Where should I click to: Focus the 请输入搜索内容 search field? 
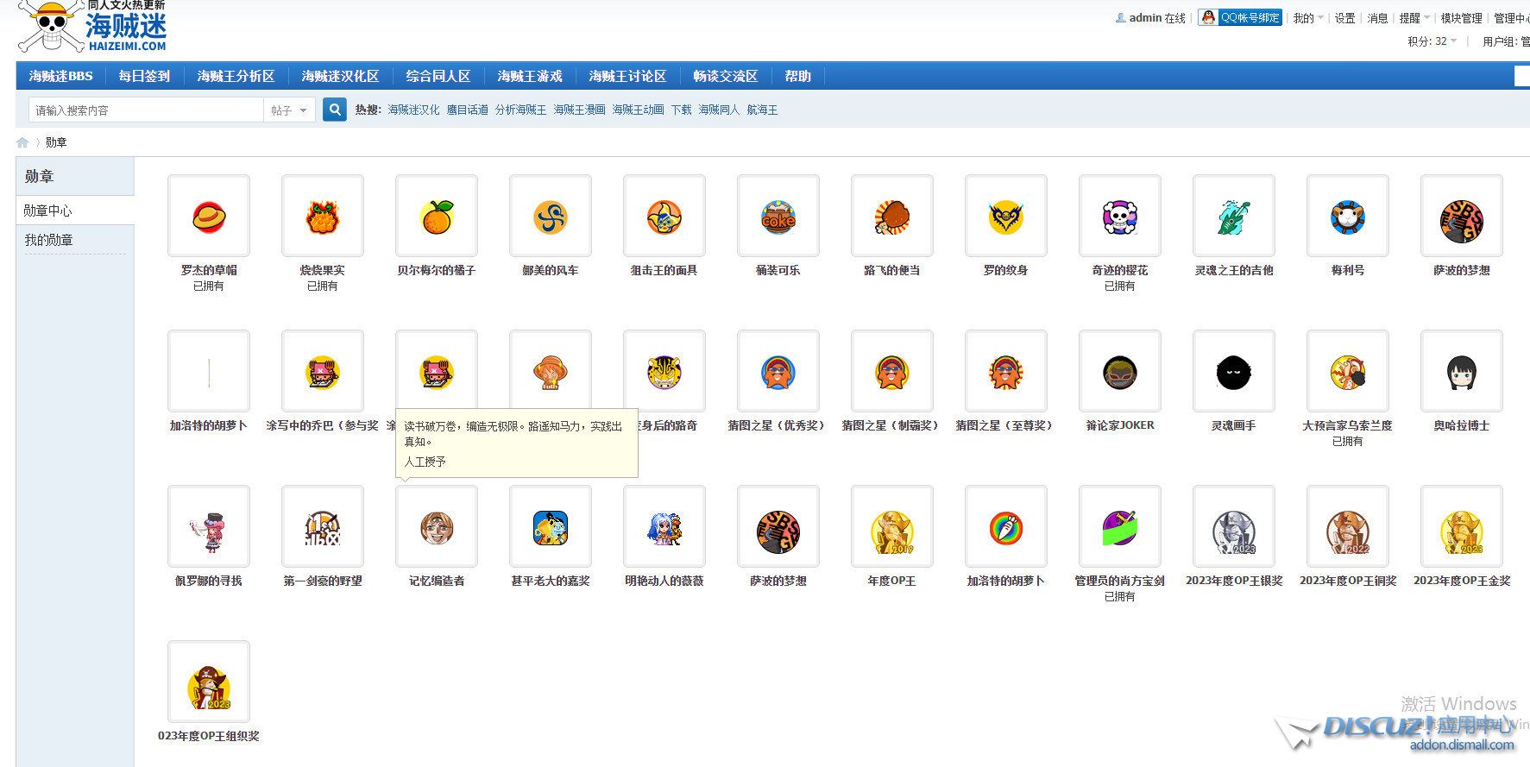147,110
